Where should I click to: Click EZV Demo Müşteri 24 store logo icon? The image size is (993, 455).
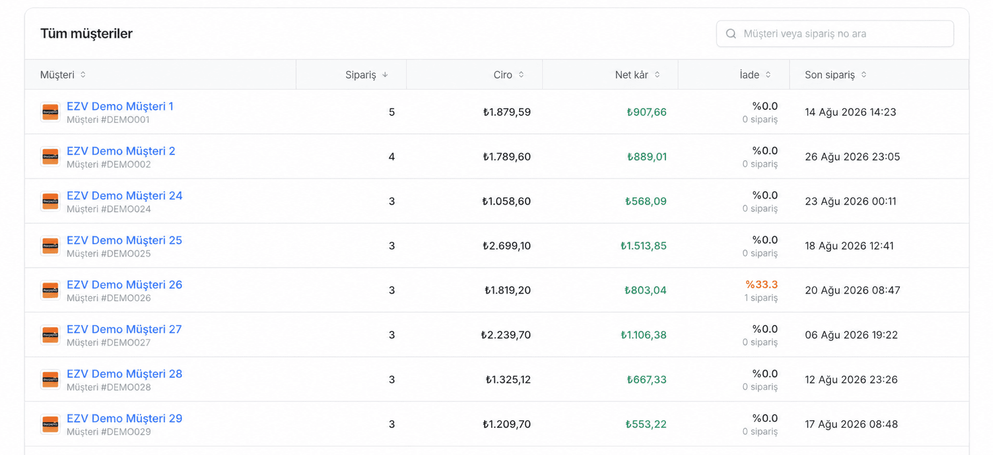click(50, 201)
